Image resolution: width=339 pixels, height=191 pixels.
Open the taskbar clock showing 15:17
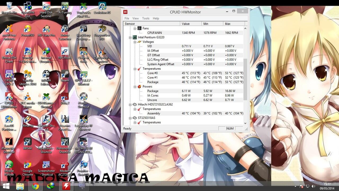coord(327,186)
